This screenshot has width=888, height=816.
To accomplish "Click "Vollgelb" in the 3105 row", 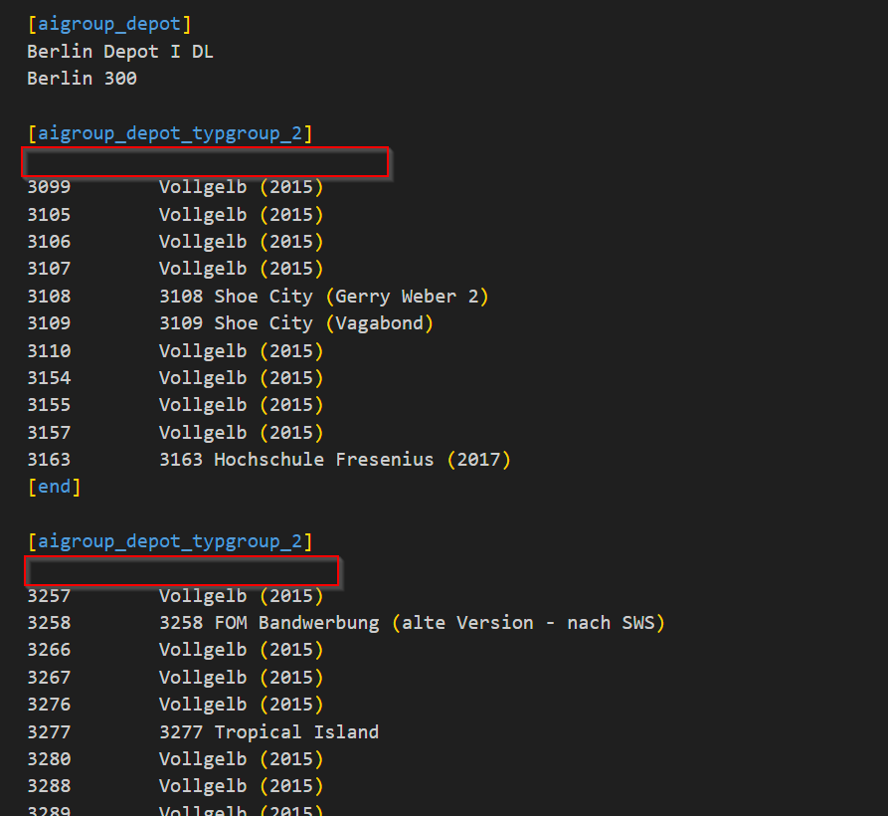I will (x=203, y=215).
